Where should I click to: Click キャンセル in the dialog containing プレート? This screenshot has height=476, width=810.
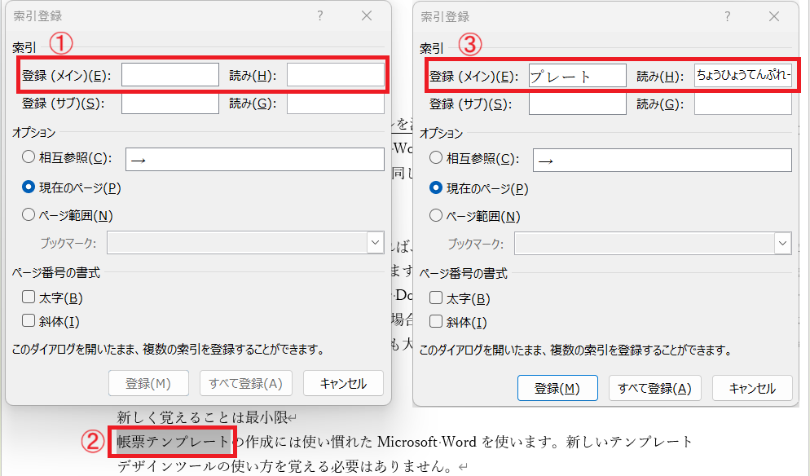click(x=752, y=388)
